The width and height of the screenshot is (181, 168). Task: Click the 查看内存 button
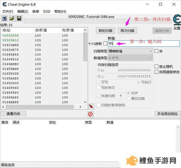13,114
